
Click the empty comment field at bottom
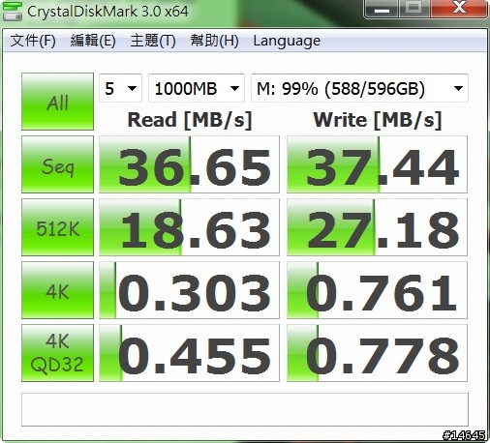point(245,409)
